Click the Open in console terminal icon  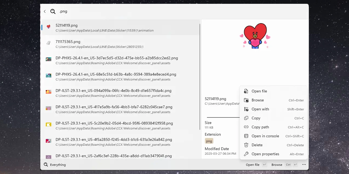coord(246,136)
